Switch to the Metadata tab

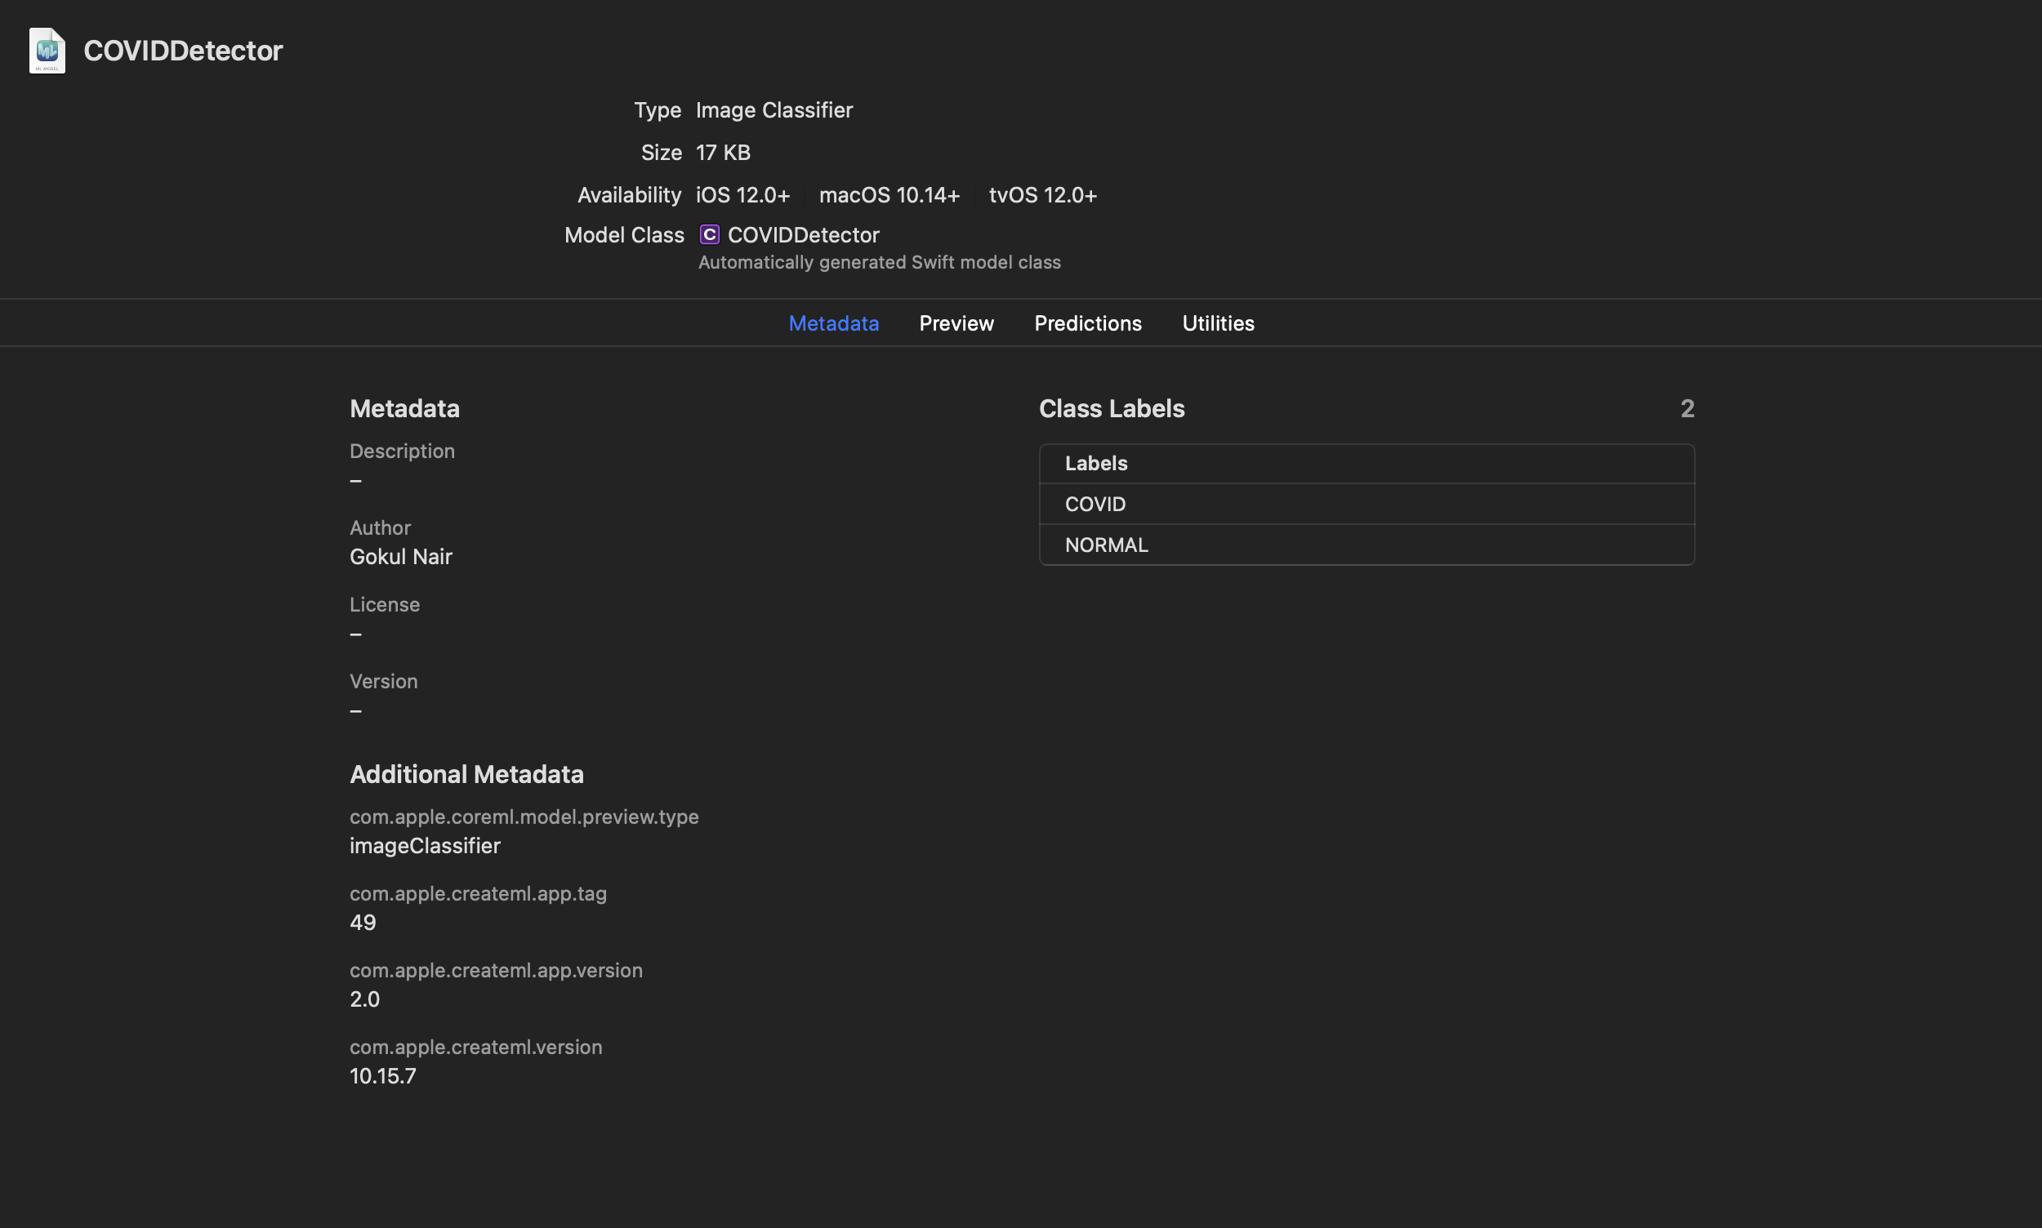click(x=832, y=323)
